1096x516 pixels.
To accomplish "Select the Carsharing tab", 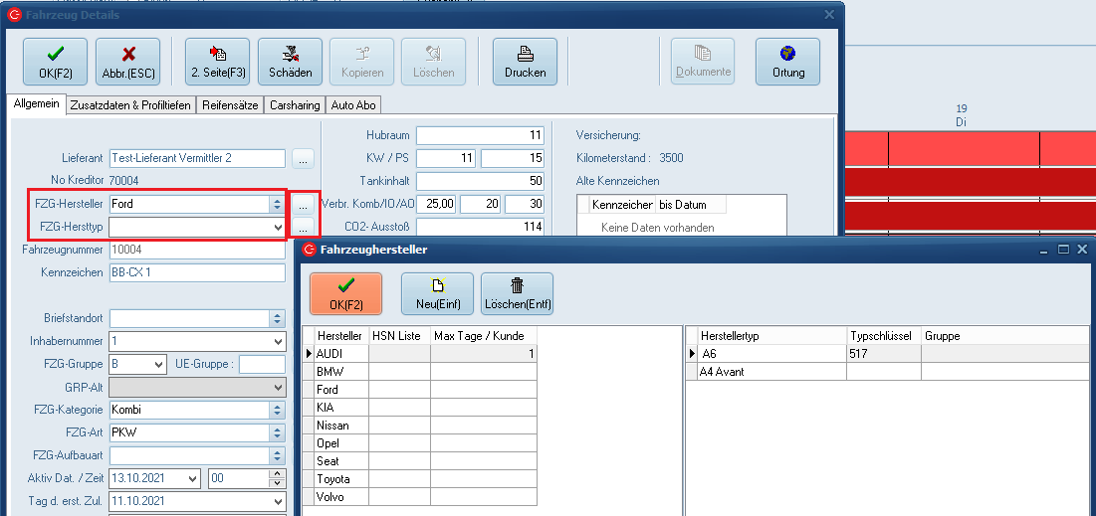I will coord(294,105).
